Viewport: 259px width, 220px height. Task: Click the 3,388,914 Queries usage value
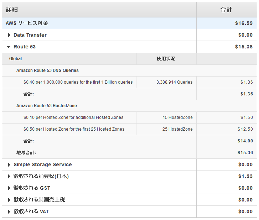[175, 82]
